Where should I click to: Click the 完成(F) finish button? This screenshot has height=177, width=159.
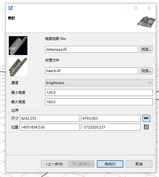pyautogui.click(x=110, y=164)
